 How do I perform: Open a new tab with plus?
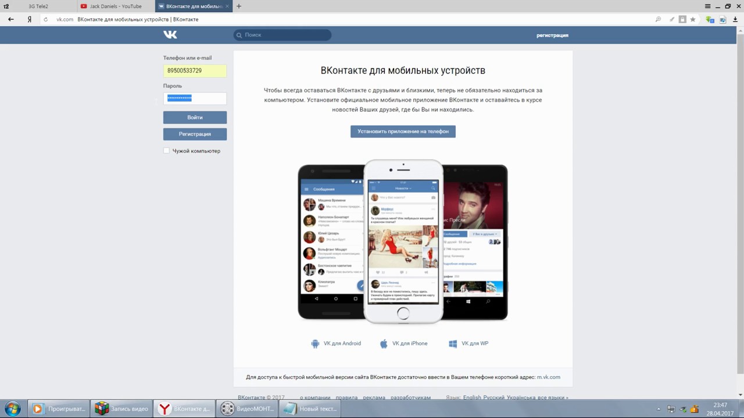239,6
